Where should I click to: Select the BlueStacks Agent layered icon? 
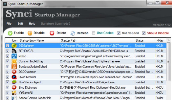pyautogui.click(x=14, y=82)
